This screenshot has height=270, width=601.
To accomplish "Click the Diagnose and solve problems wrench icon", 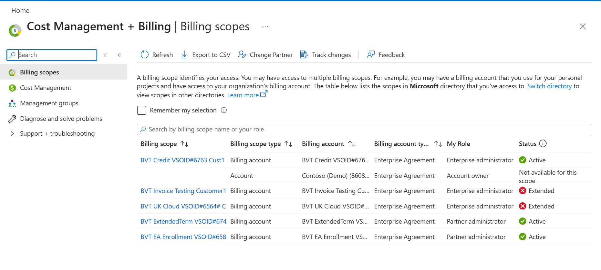I will coord(12,119).
